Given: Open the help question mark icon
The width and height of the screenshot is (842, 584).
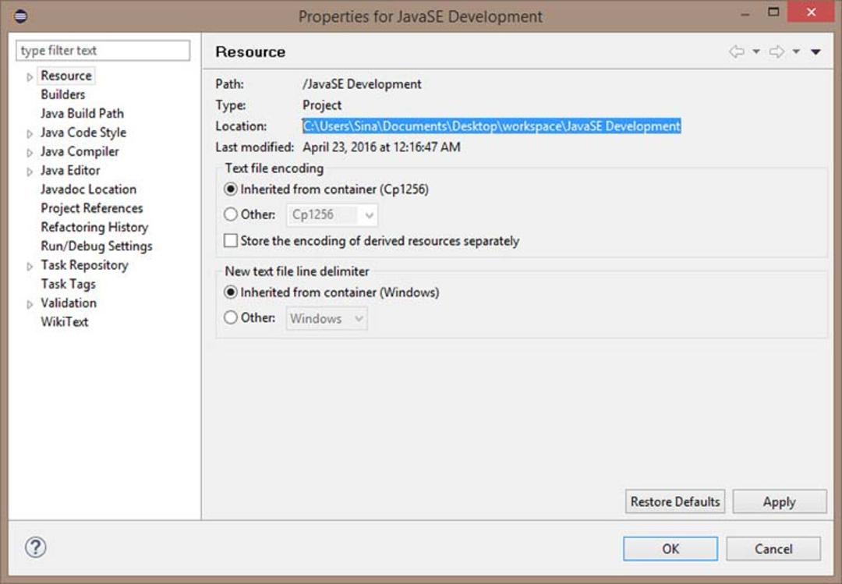Looking at the screenshot, I should (35, 547).
